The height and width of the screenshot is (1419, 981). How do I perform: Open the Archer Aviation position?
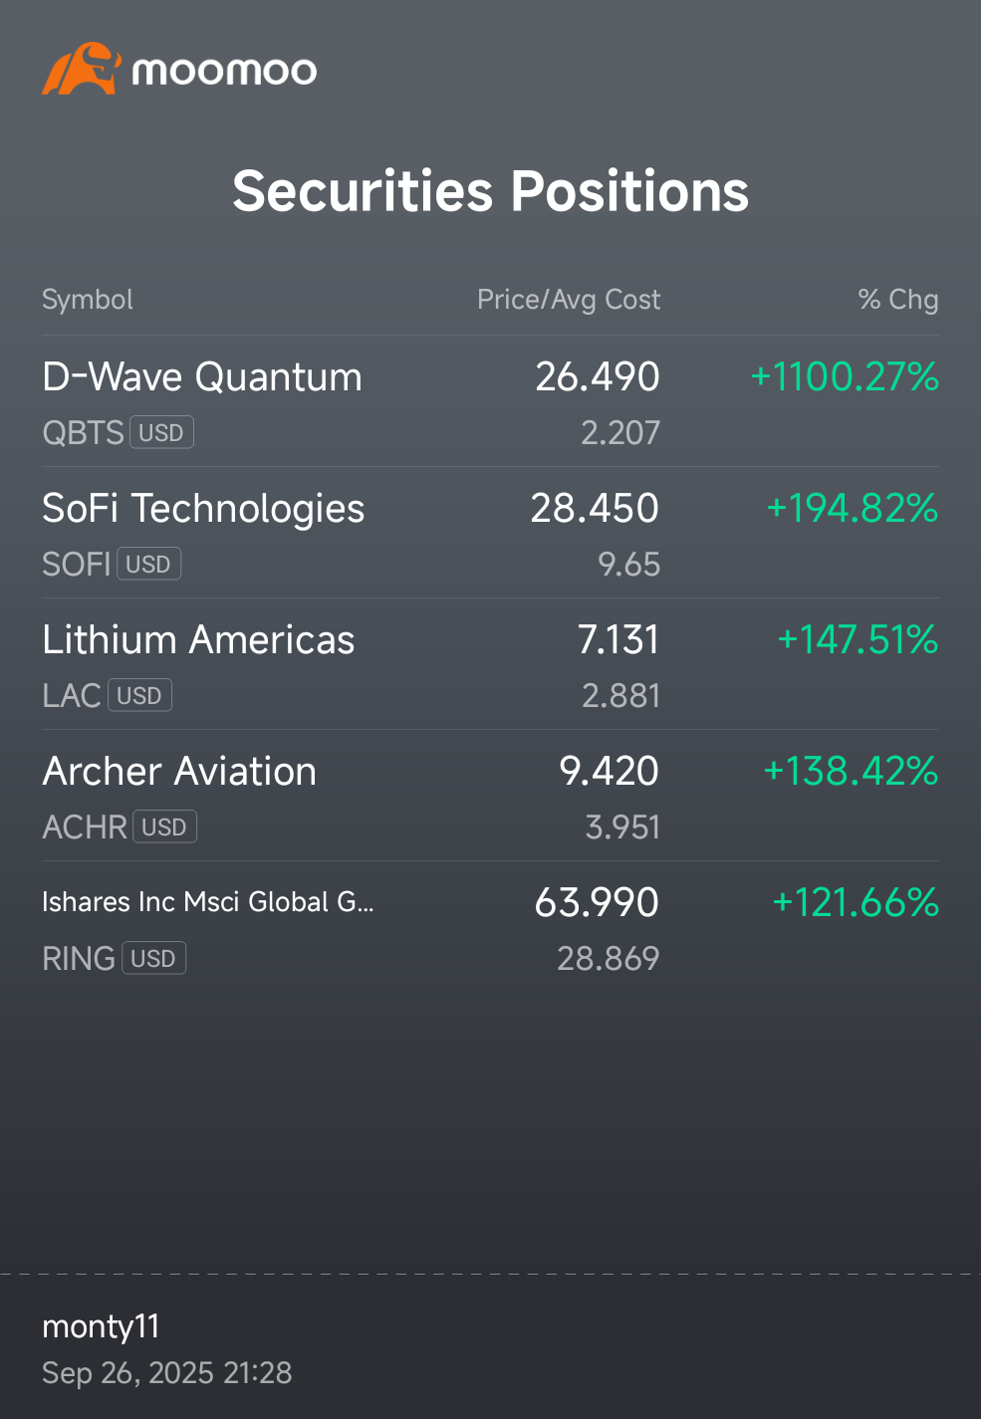click(x=490, y=796)
